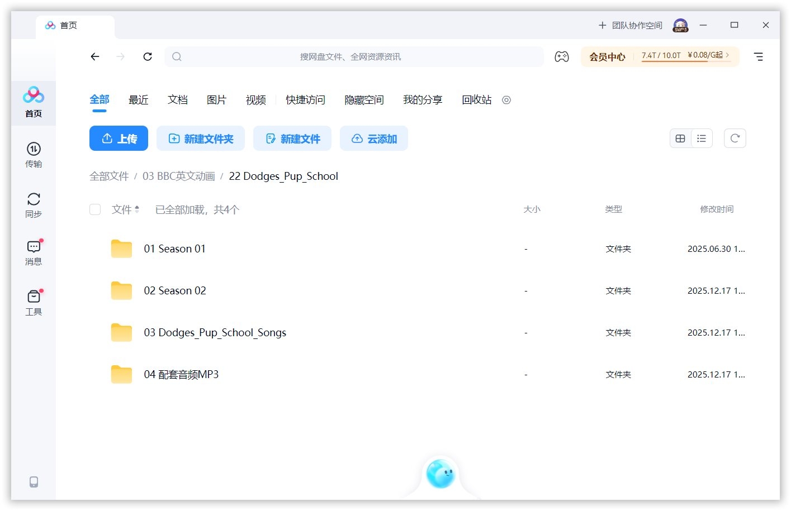Screen dimensions: 791x511
Task: Open the 02 Season 02 folder
Action: tap(175, 290)
